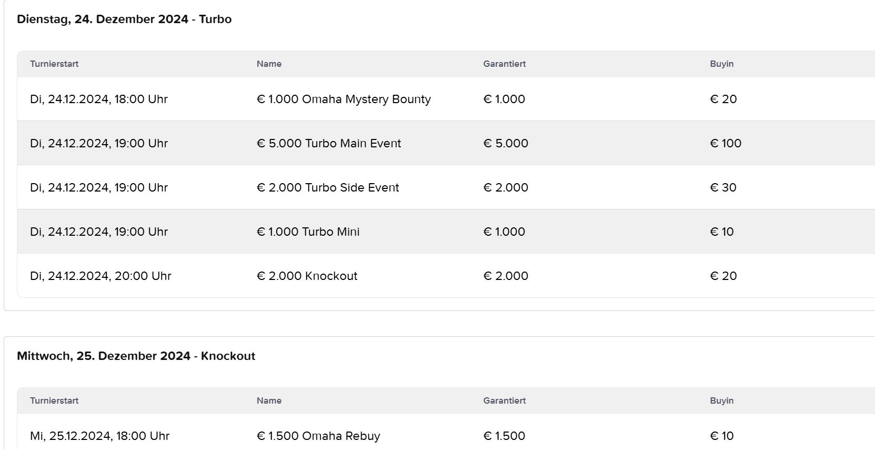Select the € 1.500 Omaha Rebuy tournament
This screenshot has width=875, height=451.
click(318, 436)
